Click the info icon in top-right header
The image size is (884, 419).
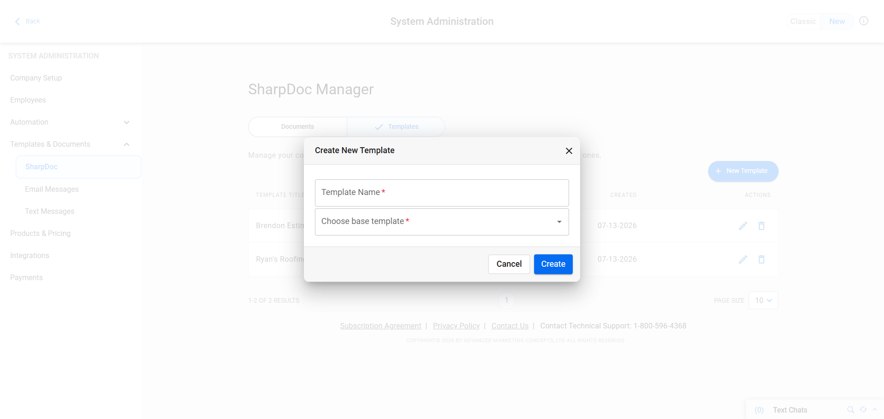pyautogui.click(x=864, y=21)
